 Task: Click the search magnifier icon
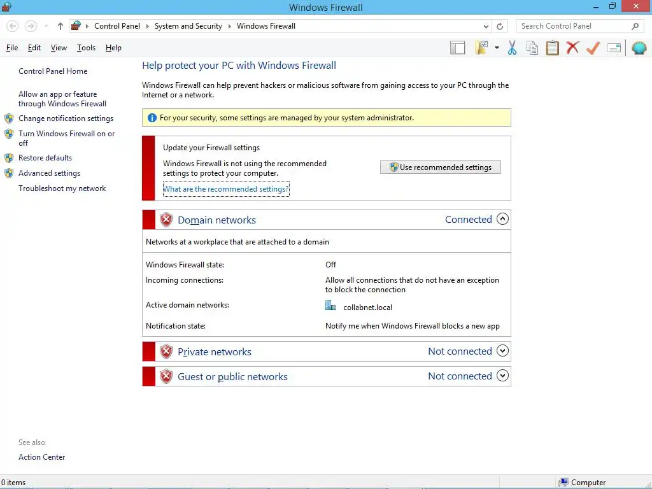pos(635,26)
